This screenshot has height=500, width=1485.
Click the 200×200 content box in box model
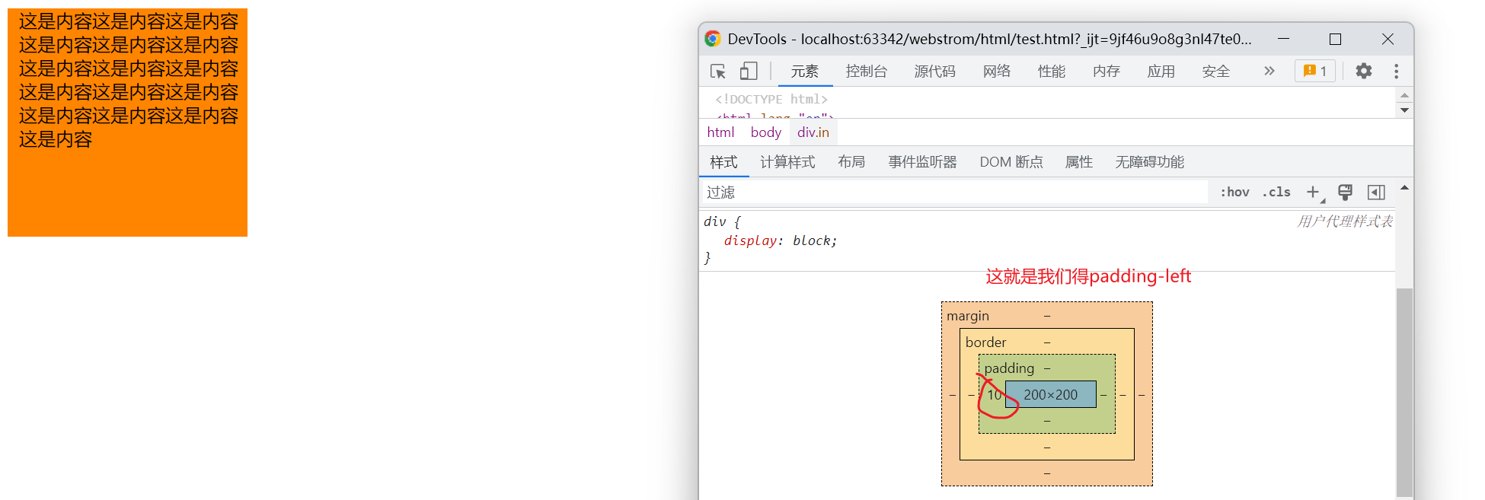point(1050,395)
